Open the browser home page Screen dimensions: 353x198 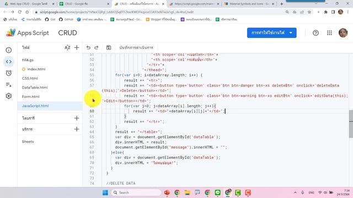pos(27,12)
